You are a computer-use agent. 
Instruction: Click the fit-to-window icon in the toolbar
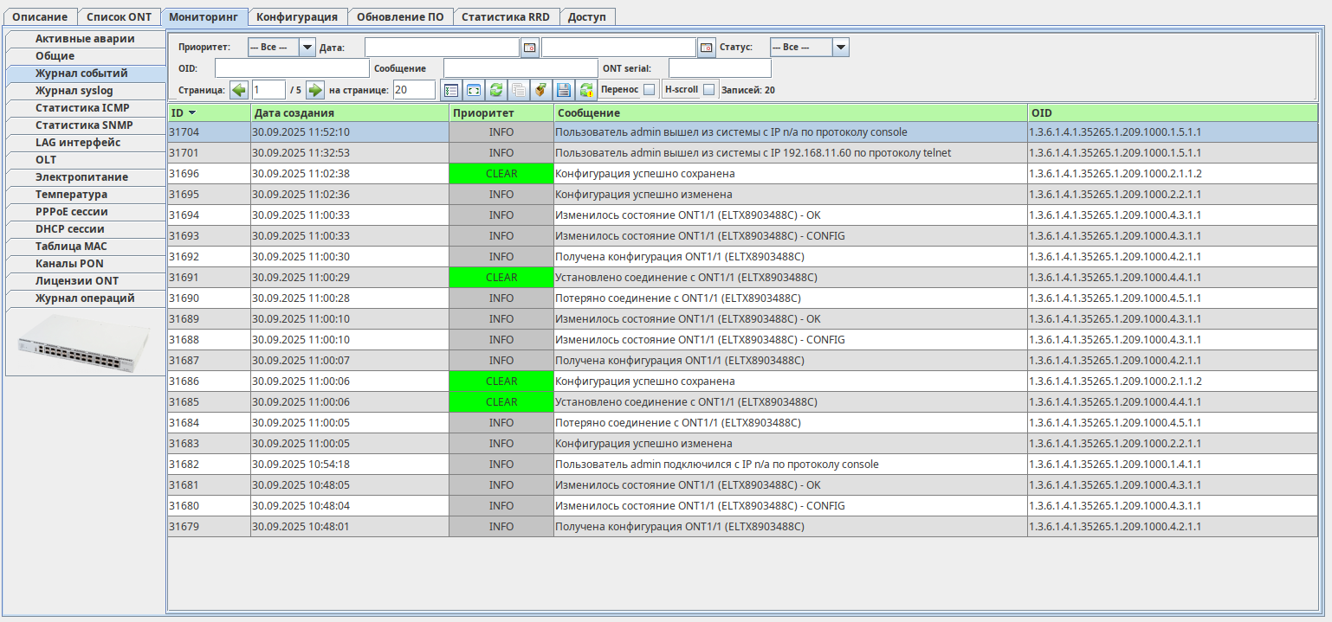(x=473, y=90)
